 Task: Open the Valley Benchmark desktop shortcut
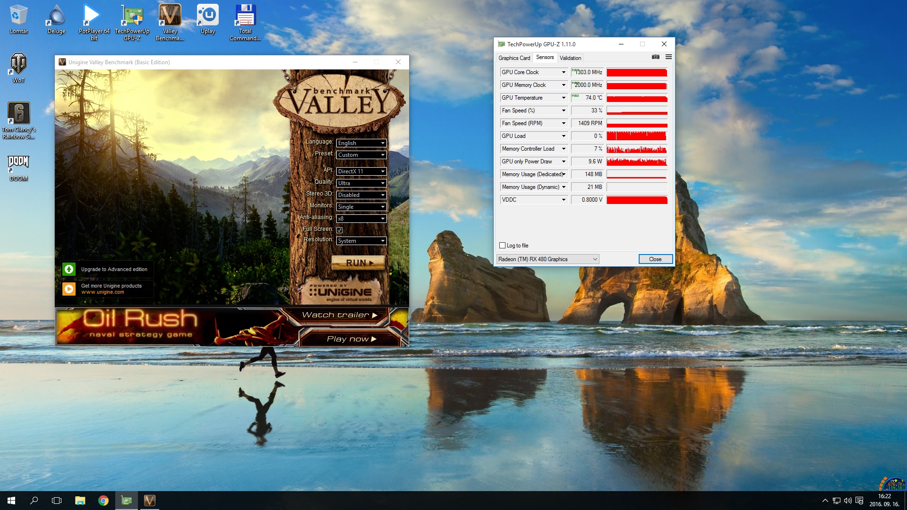pos(170,22)
